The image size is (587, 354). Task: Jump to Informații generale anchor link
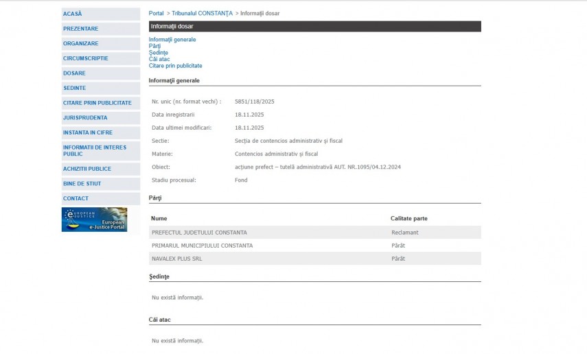tap(172, 40)
